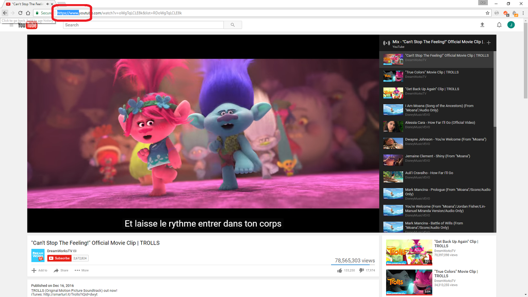The width and height of the screenshot is (528, 297).
Task: Play I Am Moana in the playlist
Action: click(436, 110)
